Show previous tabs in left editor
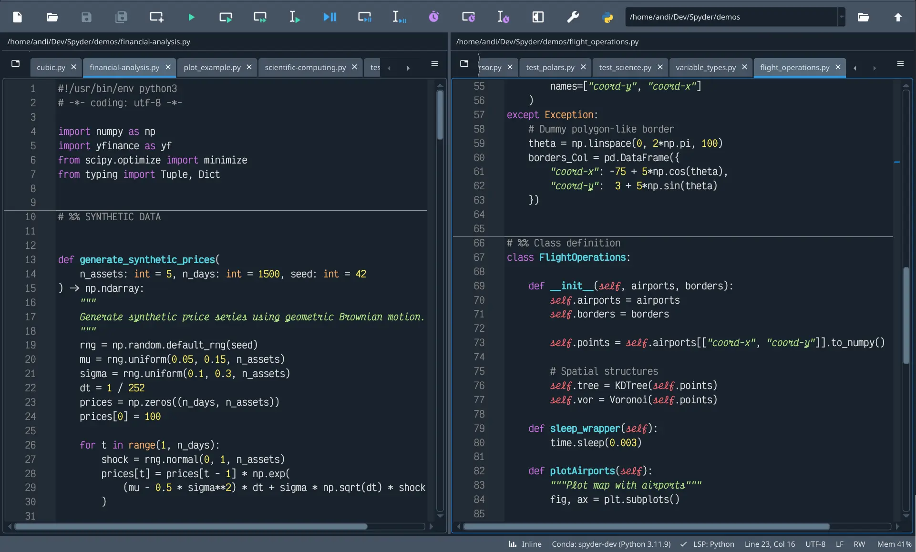The width and height of the screenshot is (916, 552). (x=389, y=68)
